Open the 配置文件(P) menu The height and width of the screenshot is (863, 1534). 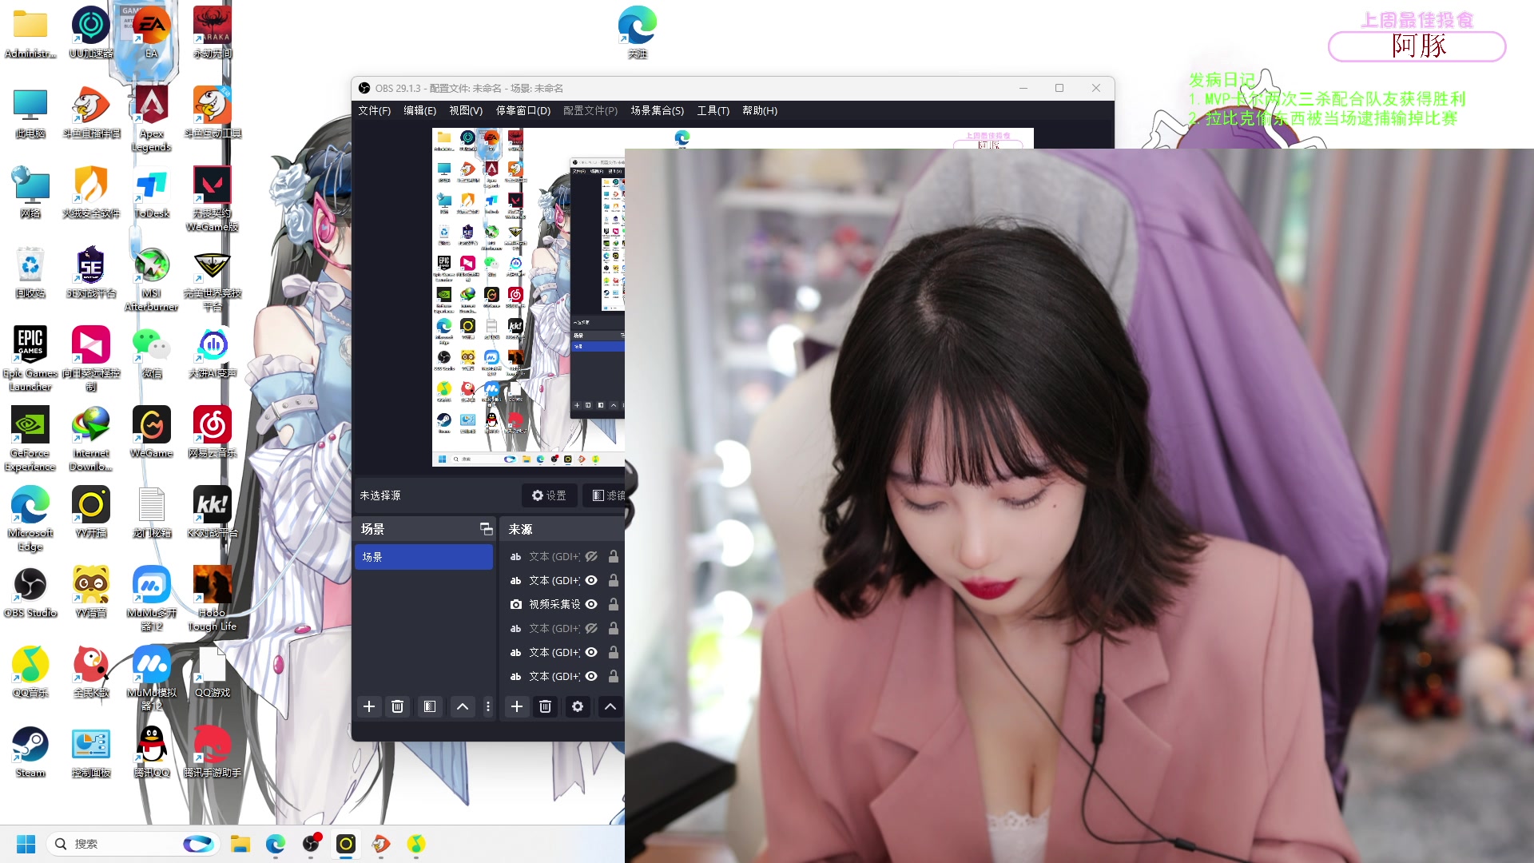[x=590, y=110]
